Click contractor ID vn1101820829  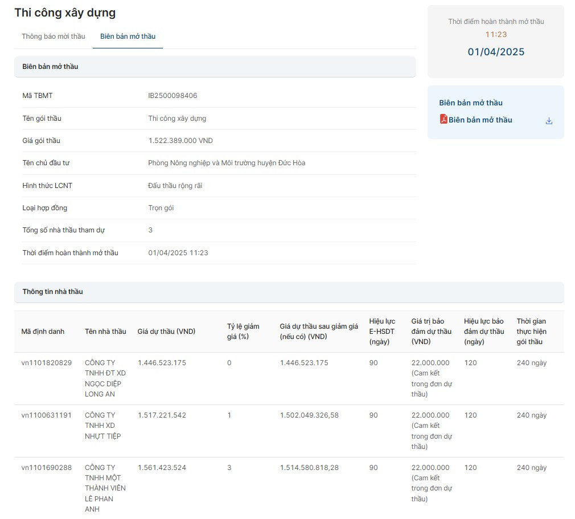47,363
